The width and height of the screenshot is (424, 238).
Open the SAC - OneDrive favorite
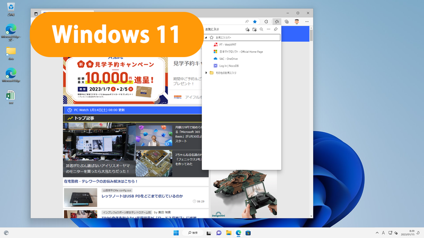(226, 59)
